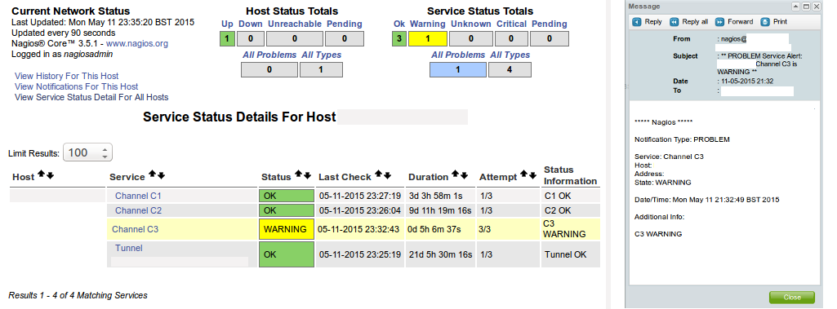Click Unknown header in Service Status Totals
Screen dimensions: 837x309
tap(471, 24)
